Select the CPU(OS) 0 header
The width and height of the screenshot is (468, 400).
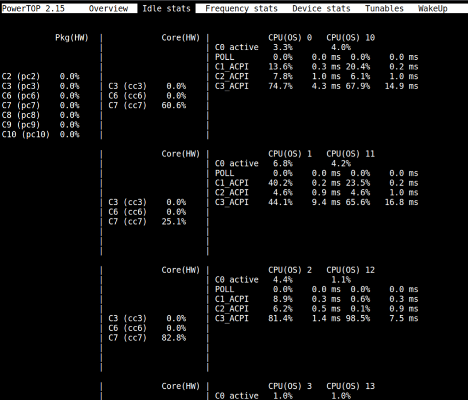coord(290,37)
